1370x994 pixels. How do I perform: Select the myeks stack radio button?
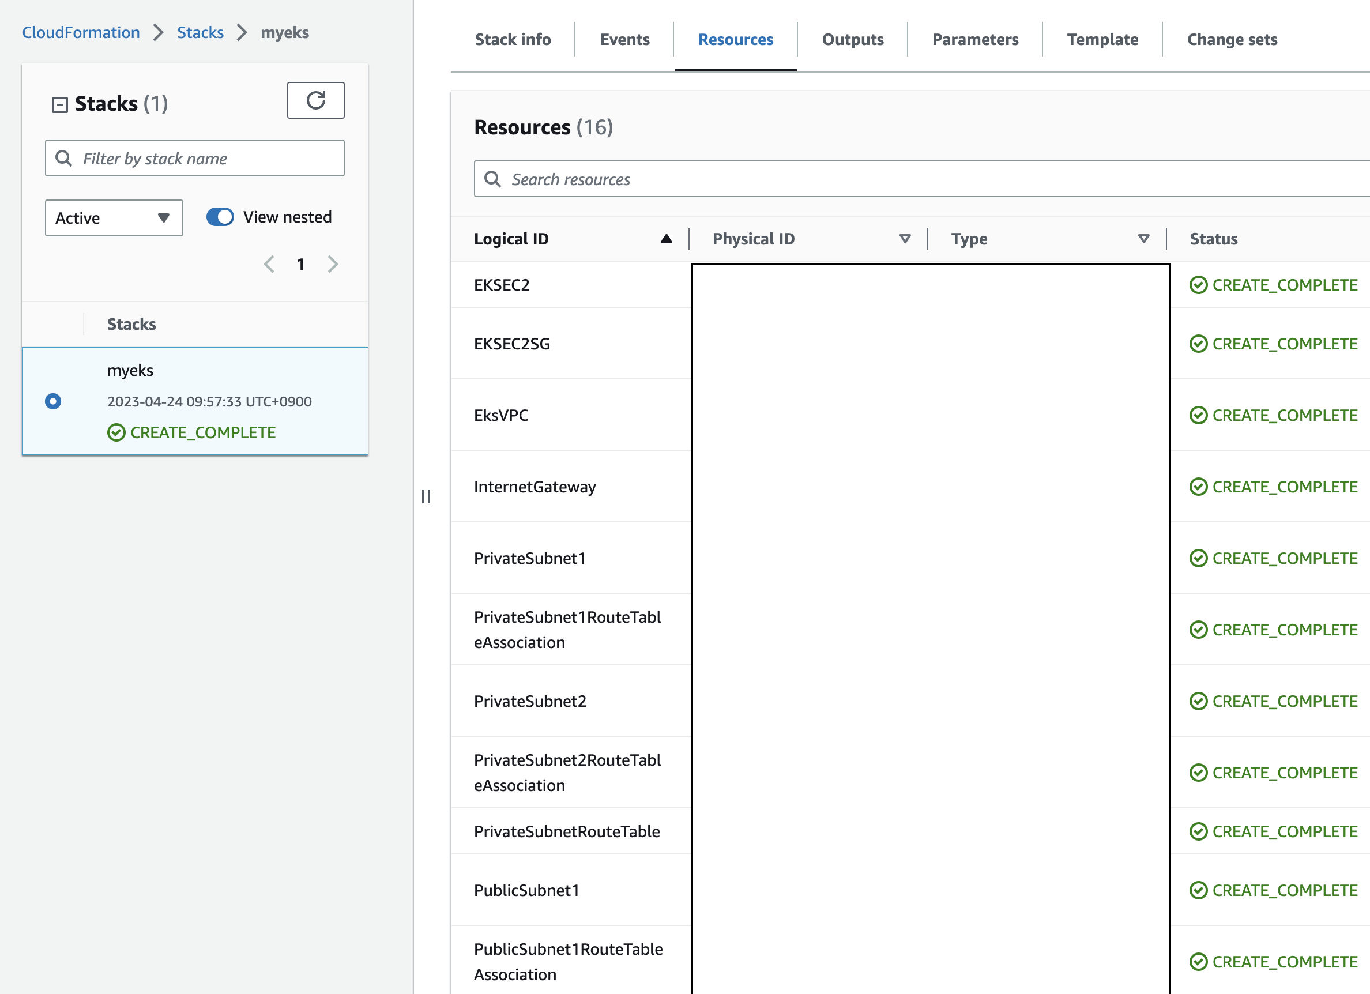click(53, 401)
